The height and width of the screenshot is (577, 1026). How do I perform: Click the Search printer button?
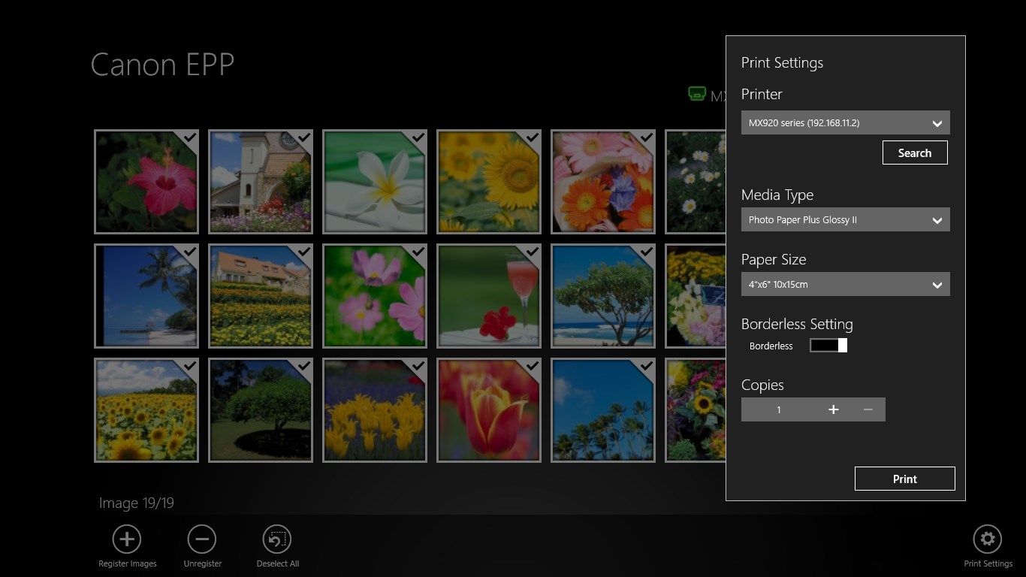915,153
